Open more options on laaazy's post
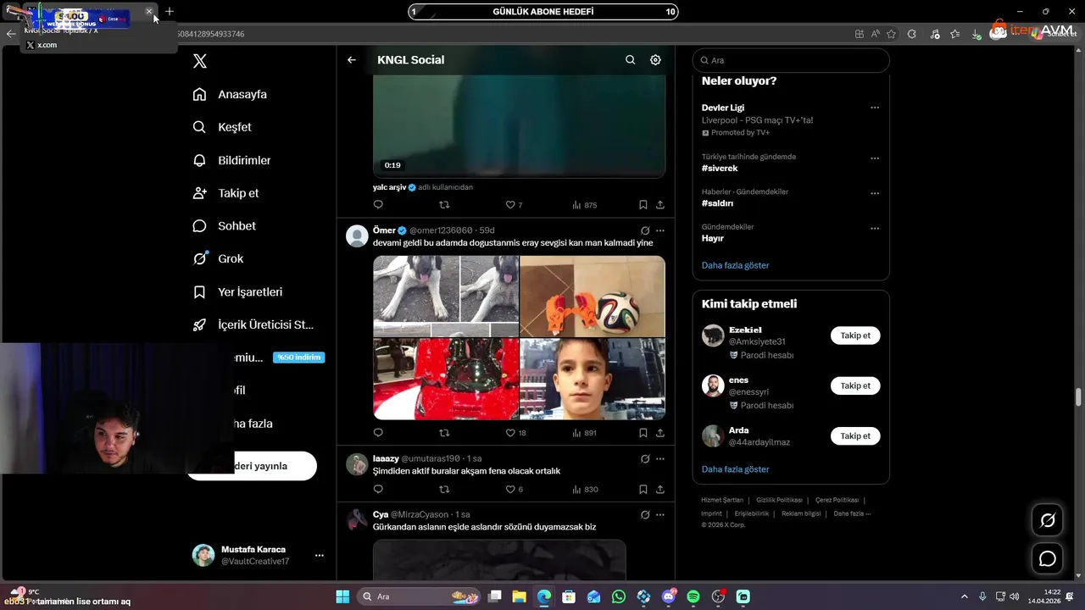This screenshot has width=1085, height=610. [660, 459]
